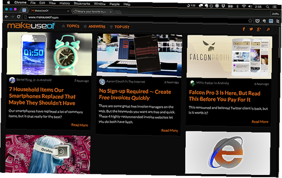The image size is (282, 178).
Task: Bookmark this page with the star
Action: click(x=250, y=21)
